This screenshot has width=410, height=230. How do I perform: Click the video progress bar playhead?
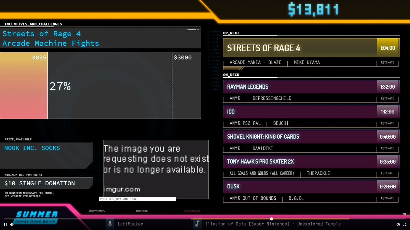(272, 219)
